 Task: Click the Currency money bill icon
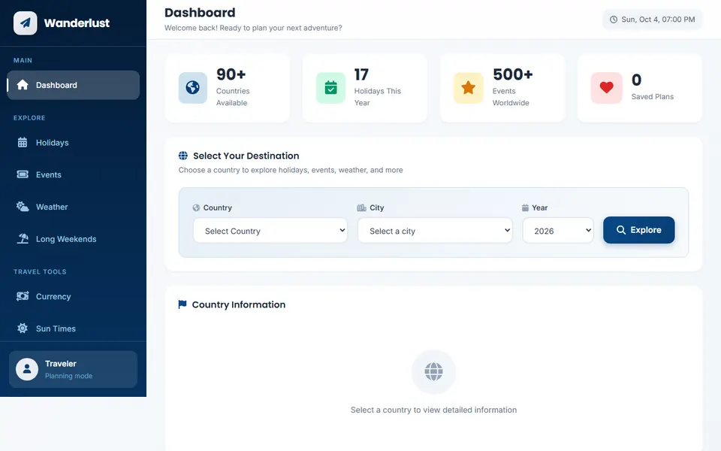pyautogui.click(x=23, y=296)
